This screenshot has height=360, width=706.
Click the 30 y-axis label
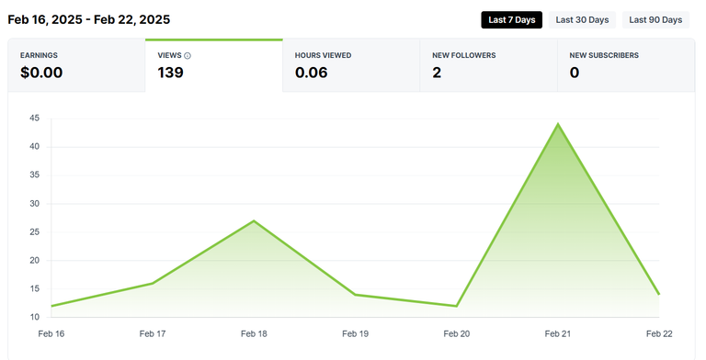click(35, 203)
